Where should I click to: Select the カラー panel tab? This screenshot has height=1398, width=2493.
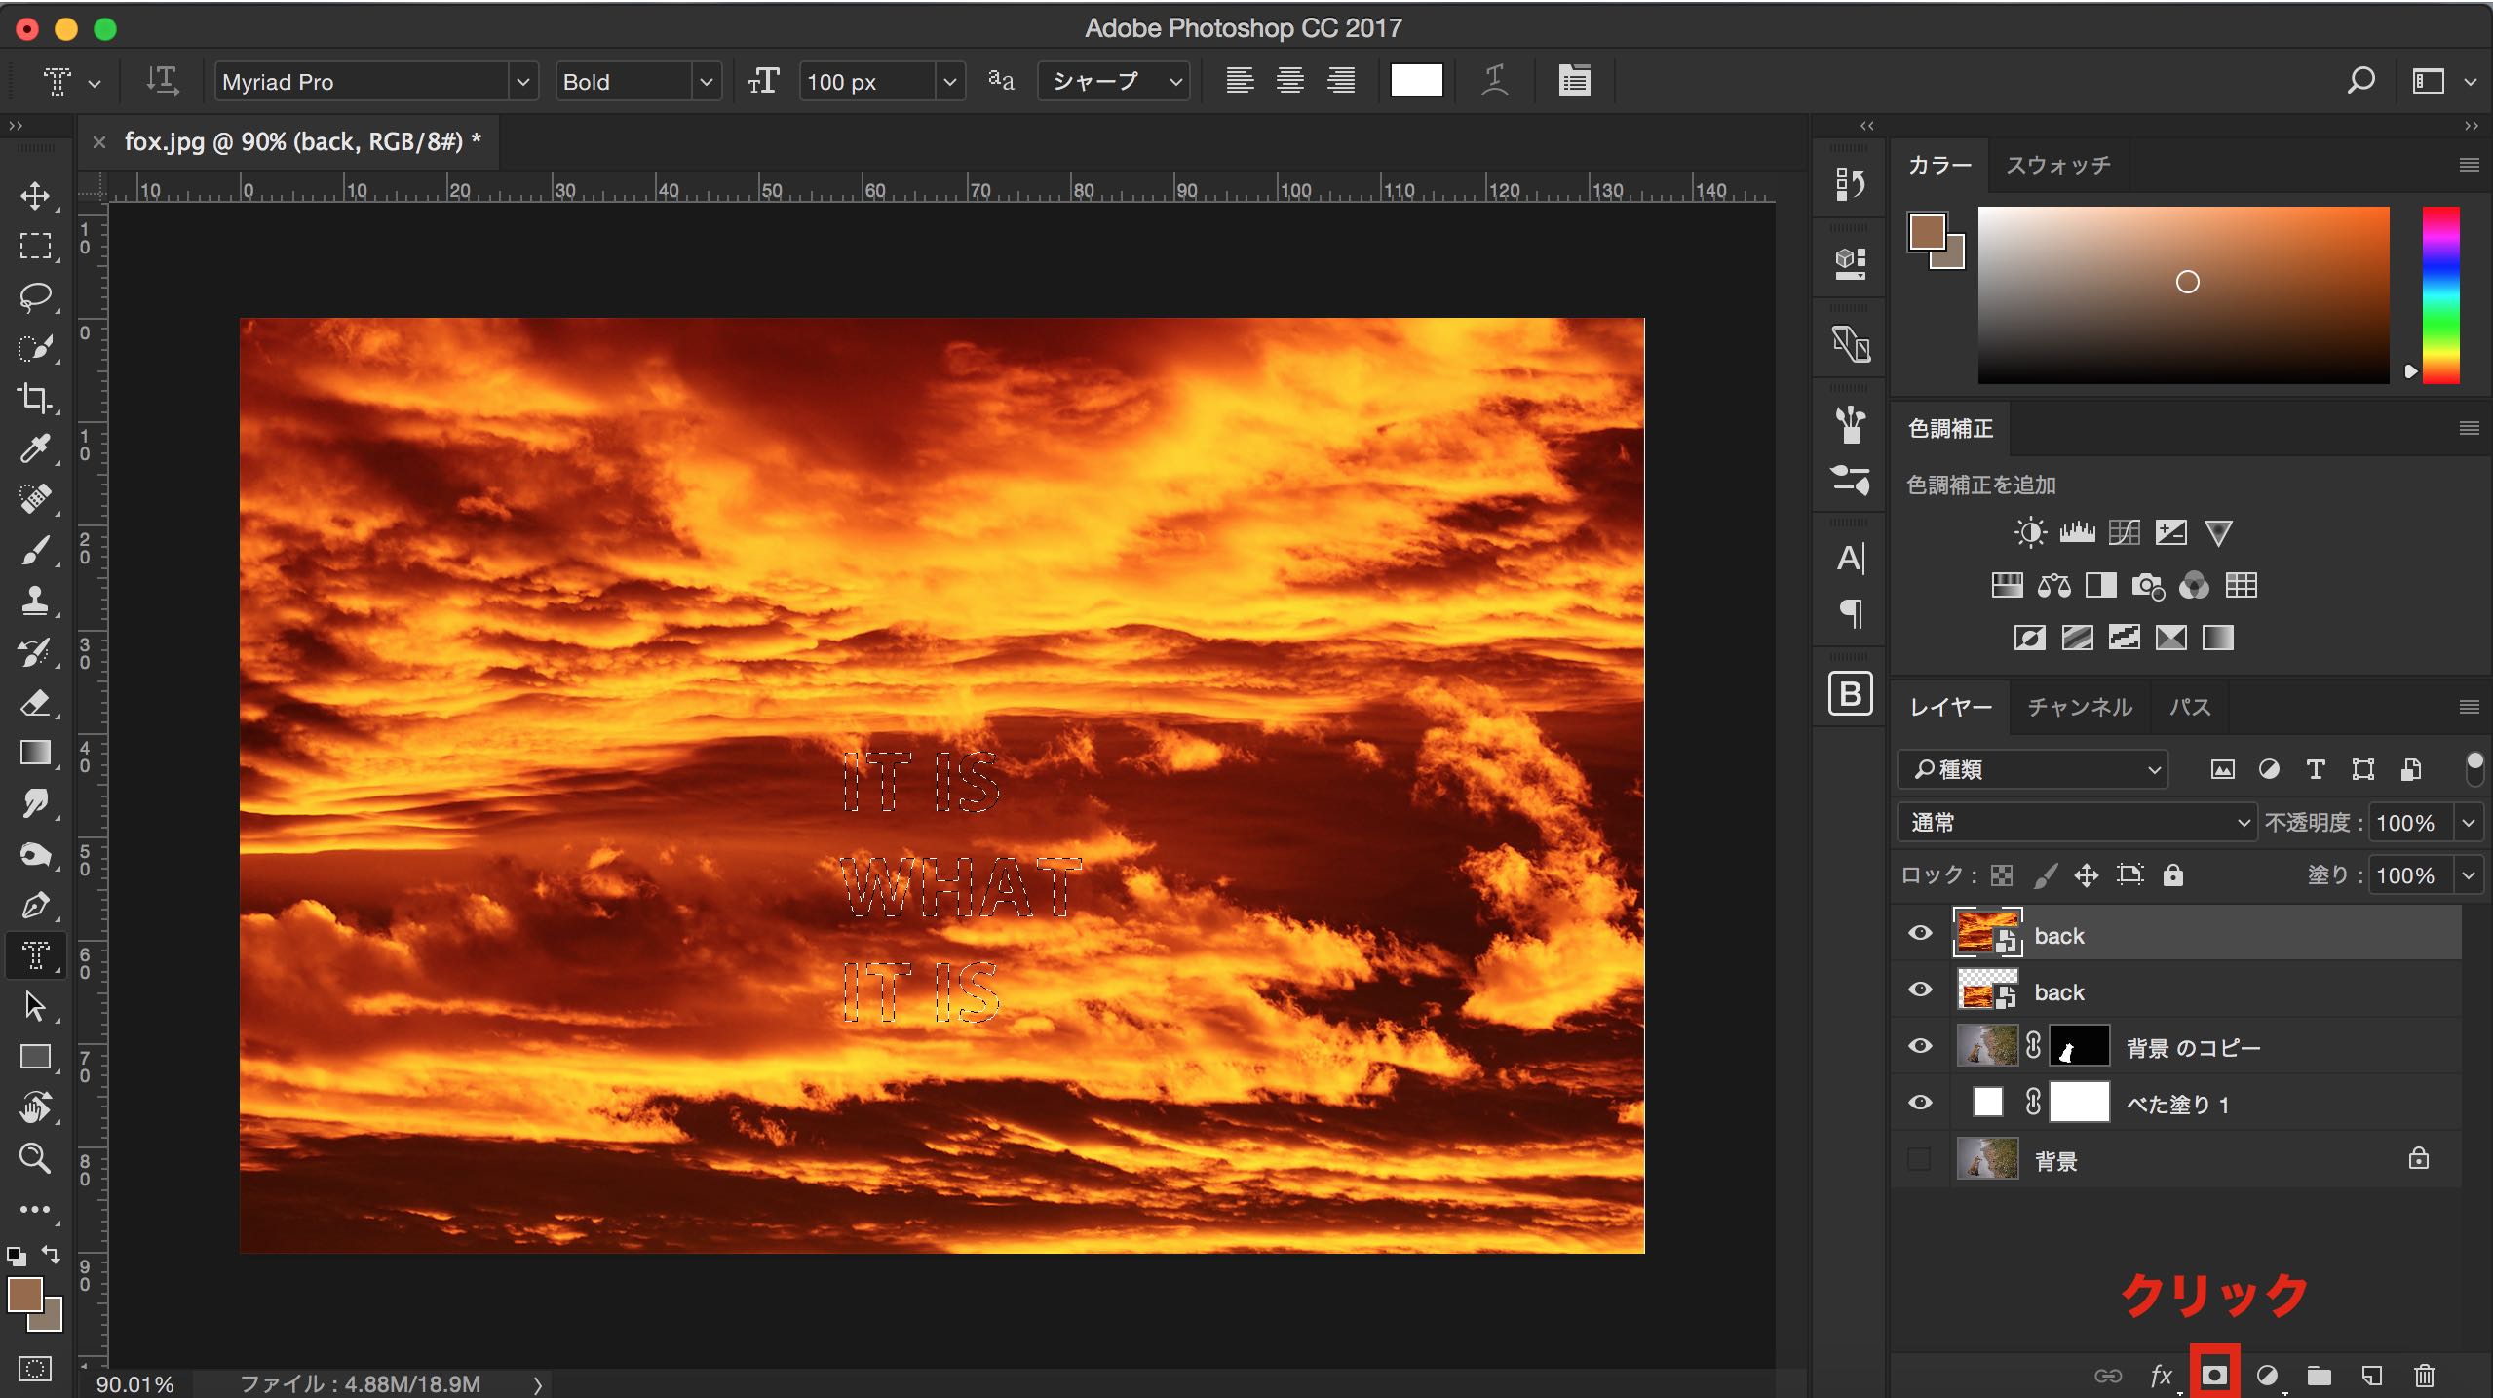tap(1939, 165)
